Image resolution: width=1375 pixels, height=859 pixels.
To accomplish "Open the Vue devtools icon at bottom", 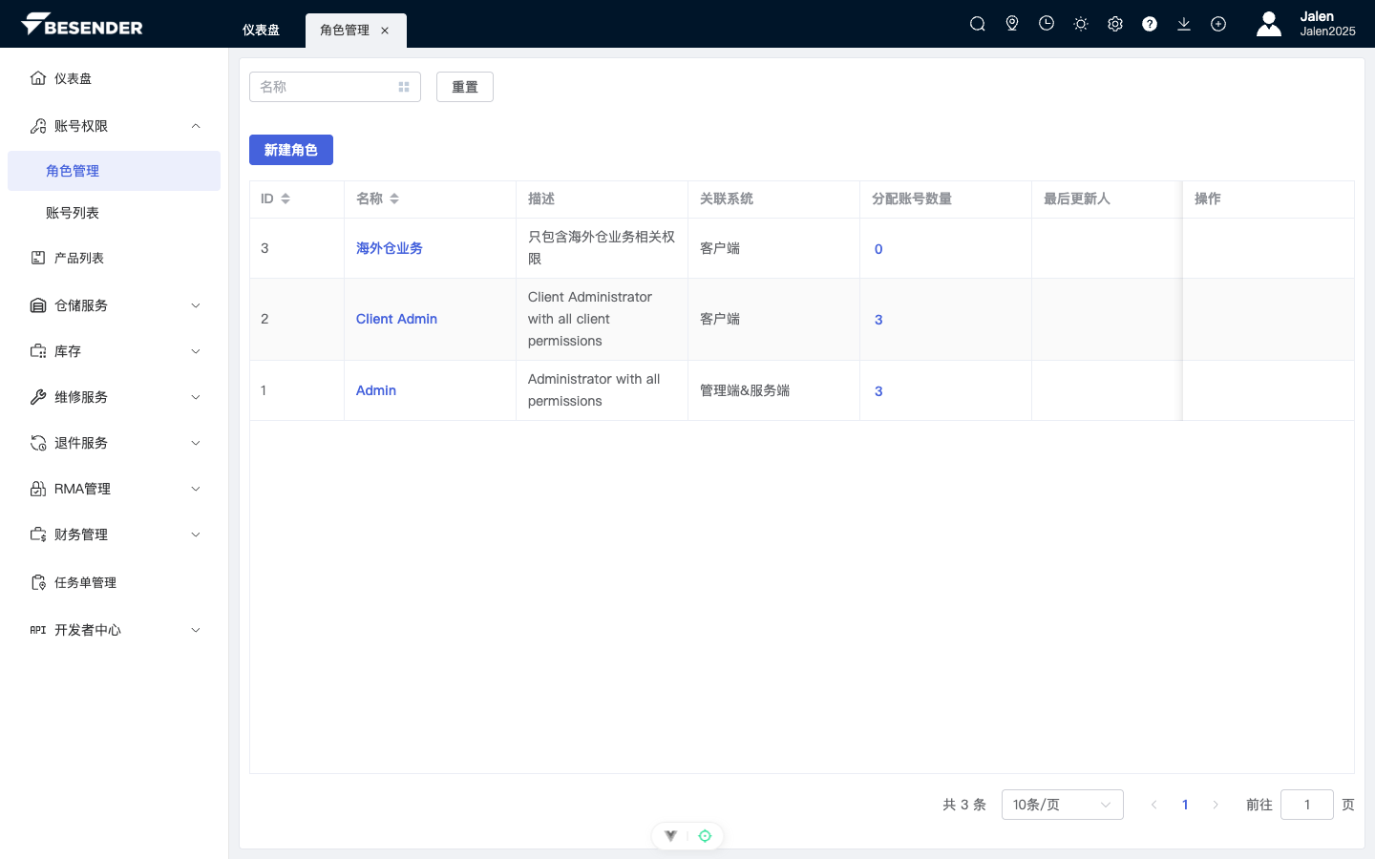I will coord(671,836).
